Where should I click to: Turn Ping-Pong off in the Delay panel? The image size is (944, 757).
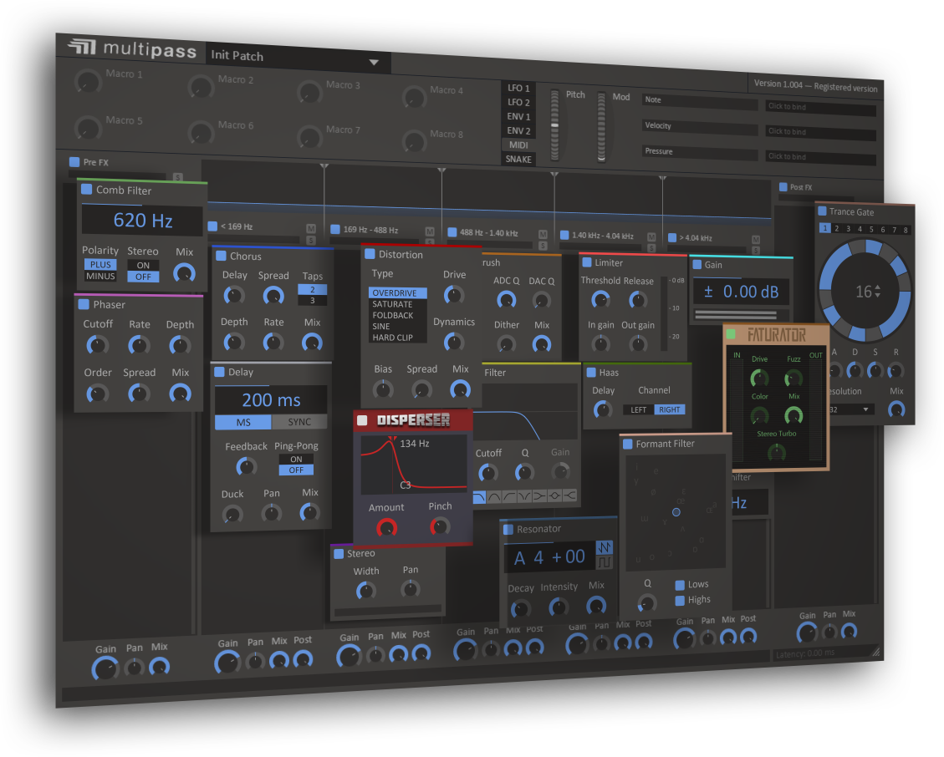click(296, 470)
